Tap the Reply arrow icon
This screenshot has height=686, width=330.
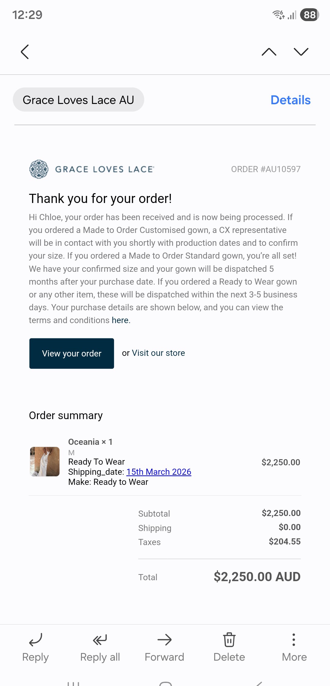(x=35, y=640)
